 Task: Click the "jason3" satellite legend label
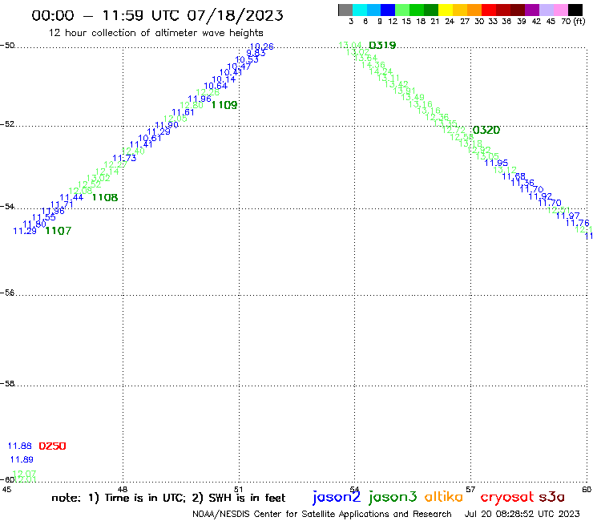(393, 497)
